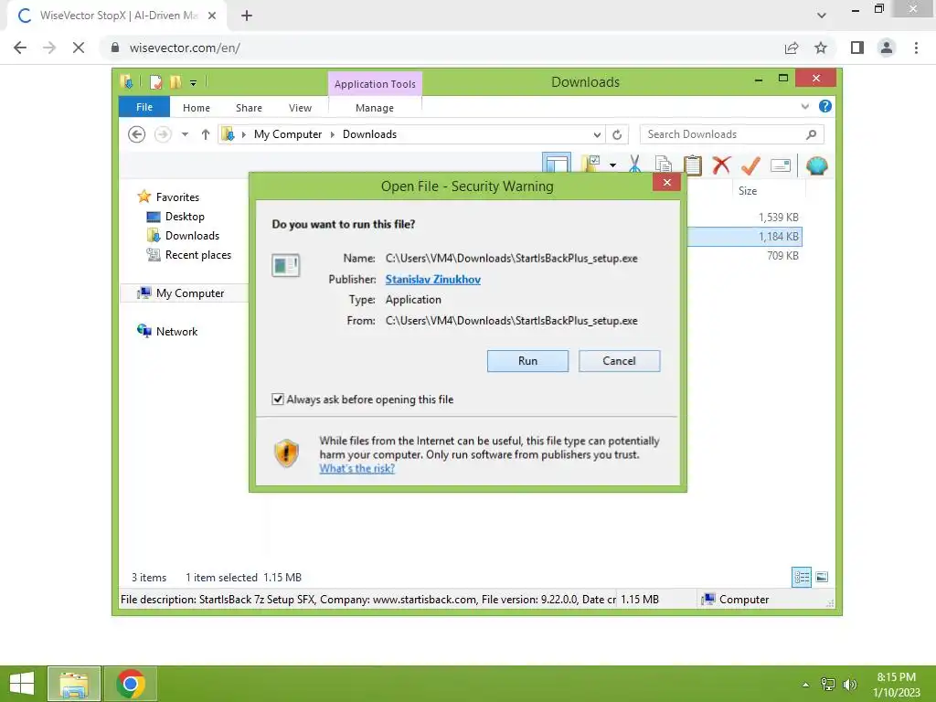
Task: Close the Security Warning dialog
Action: [x=666, y=183]
